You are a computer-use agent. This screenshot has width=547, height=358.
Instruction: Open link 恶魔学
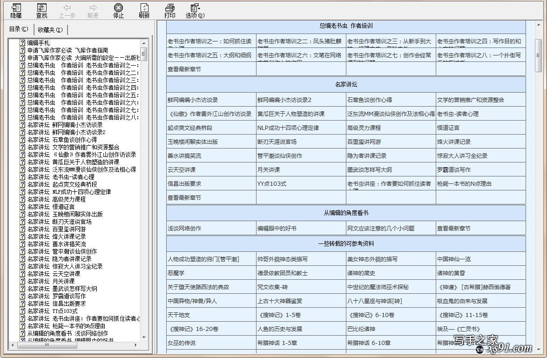(x=176, y=273)
